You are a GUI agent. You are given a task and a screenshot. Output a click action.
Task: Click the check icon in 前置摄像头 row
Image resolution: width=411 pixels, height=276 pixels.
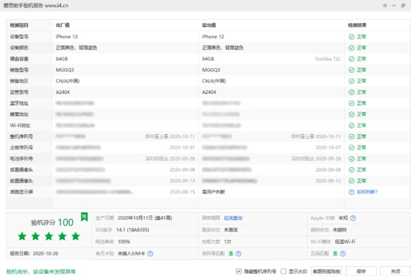pyautogui.click(x=352, y=181)
